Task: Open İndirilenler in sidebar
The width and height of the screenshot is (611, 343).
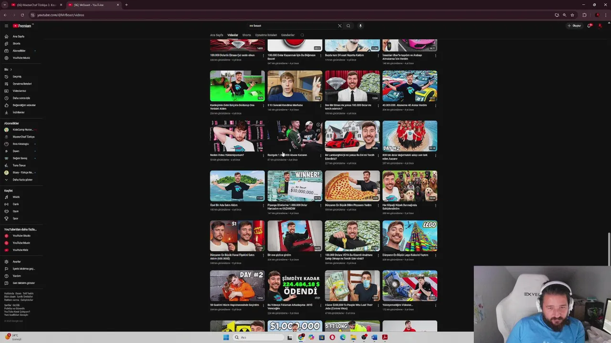Action: point(19,112)
